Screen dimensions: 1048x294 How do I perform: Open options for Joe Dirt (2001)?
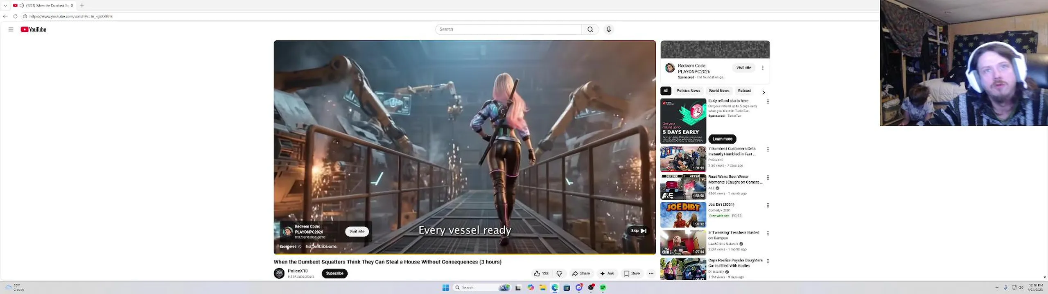click(x=768, y=205)
